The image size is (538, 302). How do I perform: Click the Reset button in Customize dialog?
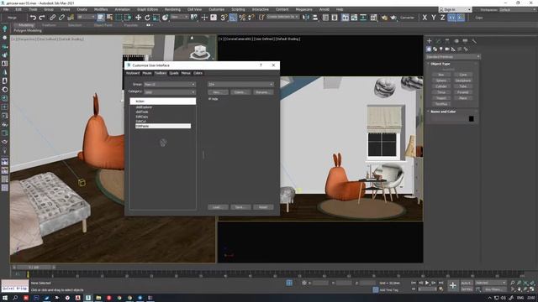263,207
